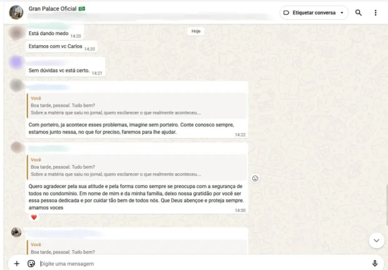Click the message Sem dúvidas vc está certo
388x270 pixels.
pos(59,71)
